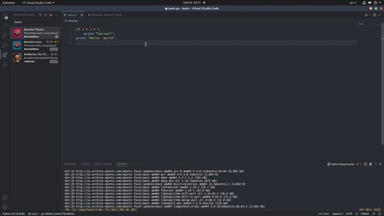384x216 pixels.
Task: Run Python file with play button
Action: (x=367, y=15)
